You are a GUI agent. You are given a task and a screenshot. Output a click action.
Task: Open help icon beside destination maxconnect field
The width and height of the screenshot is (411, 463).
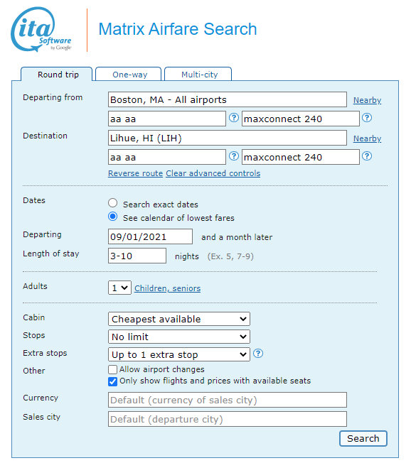click(x=367, y=156)
